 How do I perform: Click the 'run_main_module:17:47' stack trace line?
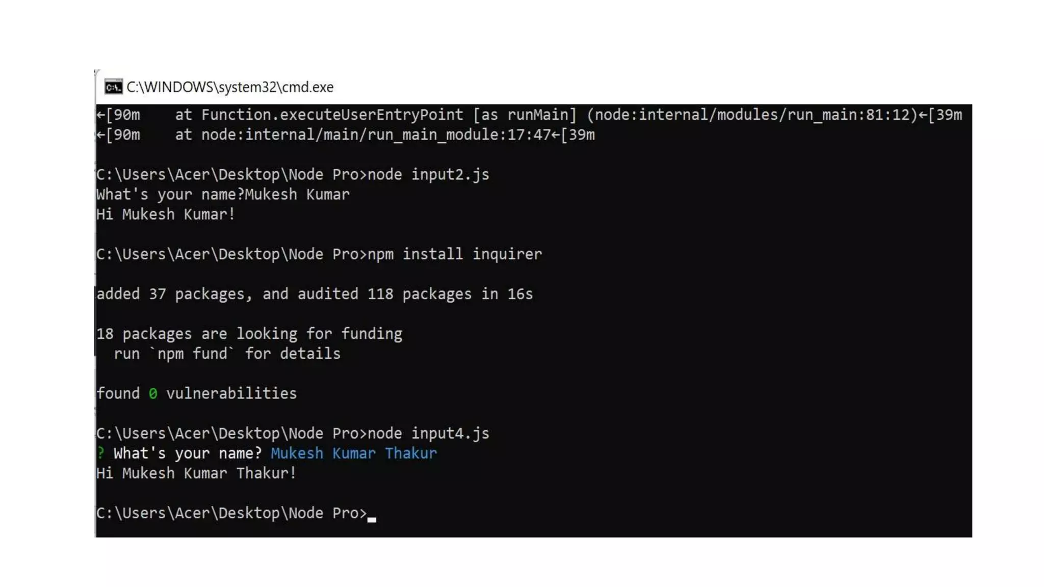346,135
